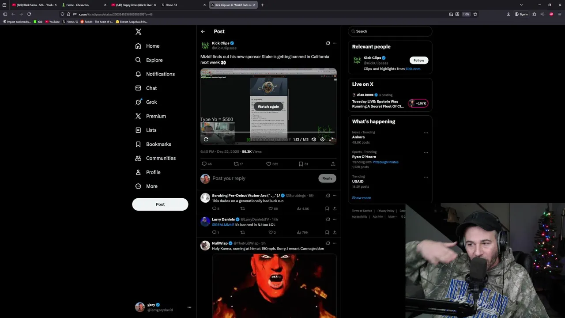Repost the Scrubings reply
Screen dimensions: 565x318
(242, 208)
